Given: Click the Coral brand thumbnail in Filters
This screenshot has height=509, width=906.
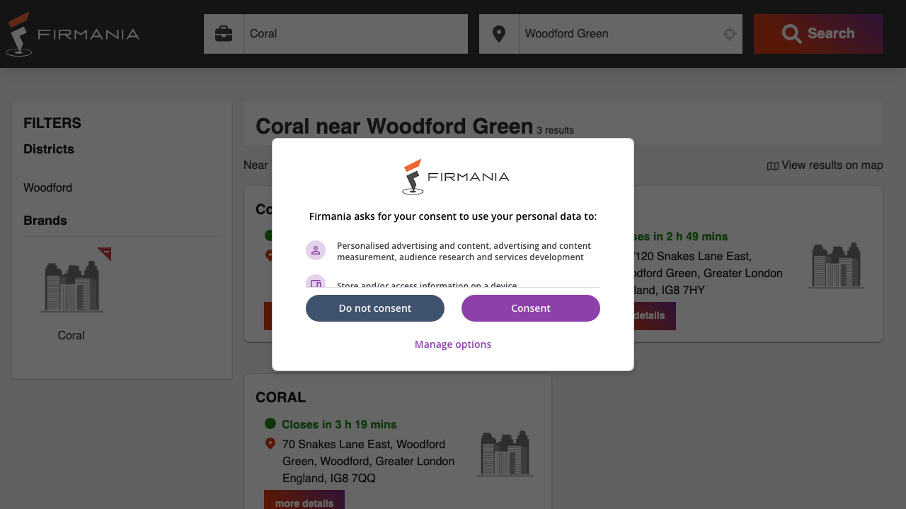Looking at the screenshot, I should [71, 283].
